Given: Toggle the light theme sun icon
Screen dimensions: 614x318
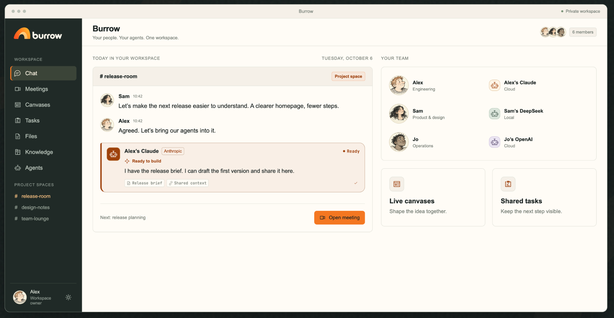Looking at the screenshot, I should pos(68,297).
